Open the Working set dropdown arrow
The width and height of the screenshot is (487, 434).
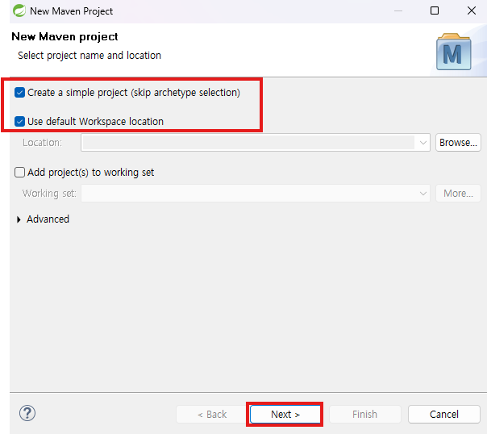point(422,194)
